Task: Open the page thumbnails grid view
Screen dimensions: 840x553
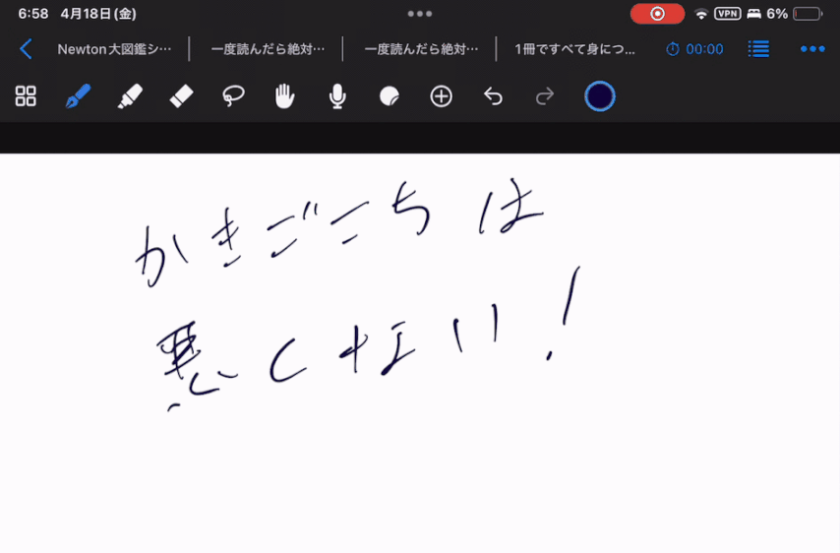Action: point(26,96)
